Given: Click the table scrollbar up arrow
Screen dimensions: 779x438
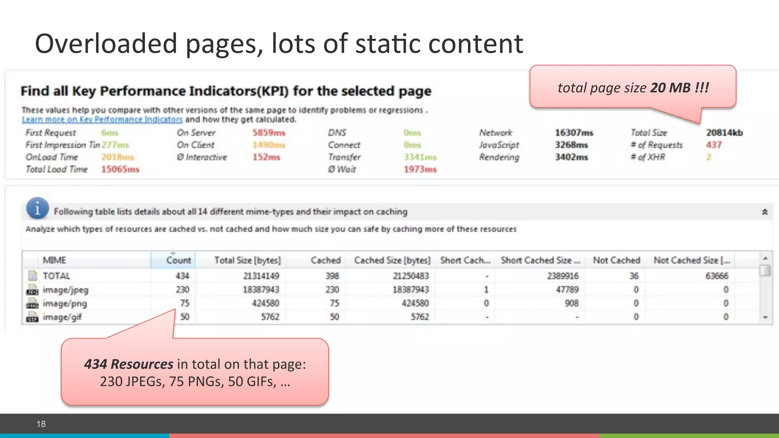Looking at the screenshot, I should click(x=765, y=258).
